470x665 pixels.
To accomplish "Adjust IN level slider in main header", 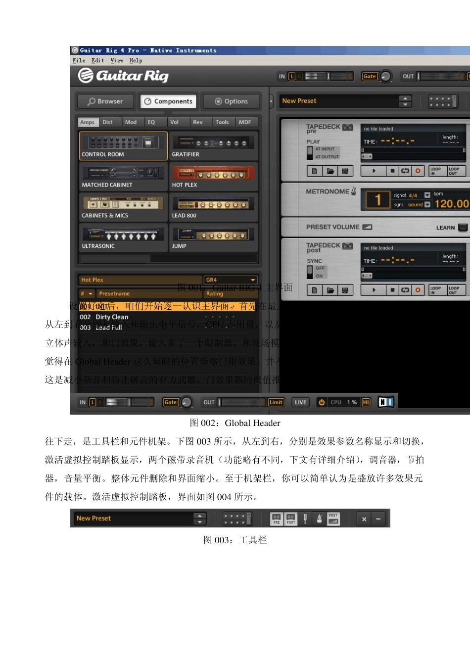I will tap(328, 76).
